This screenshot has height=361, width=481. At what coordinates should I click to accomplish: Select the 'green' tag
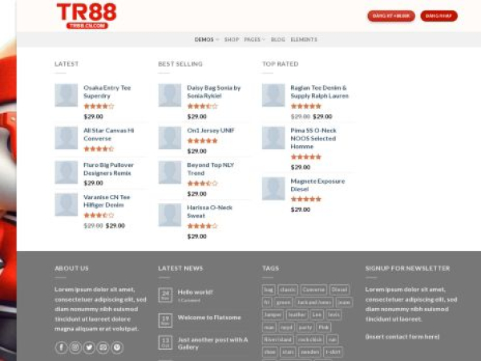283,302
